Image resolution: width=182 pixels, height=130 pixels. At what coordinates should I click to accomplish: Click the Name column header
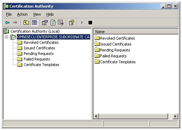[136, 32]
